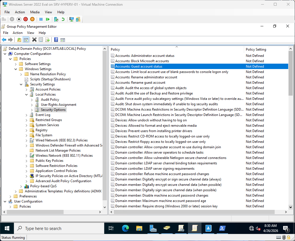Open the editor's Action menu

18,33
